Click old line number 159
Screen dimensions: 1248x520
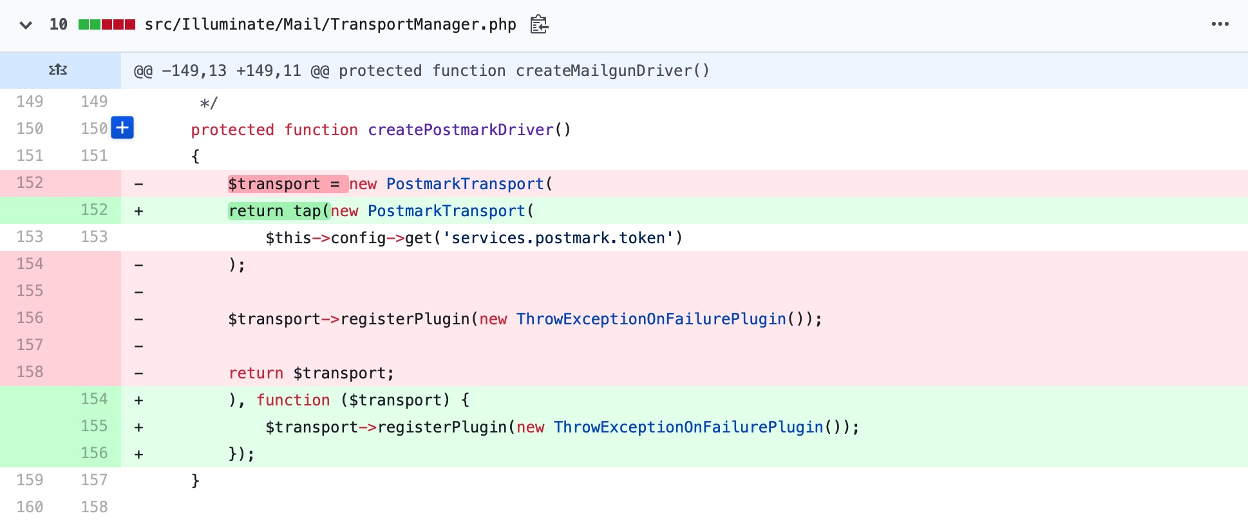tap(30, 480)
